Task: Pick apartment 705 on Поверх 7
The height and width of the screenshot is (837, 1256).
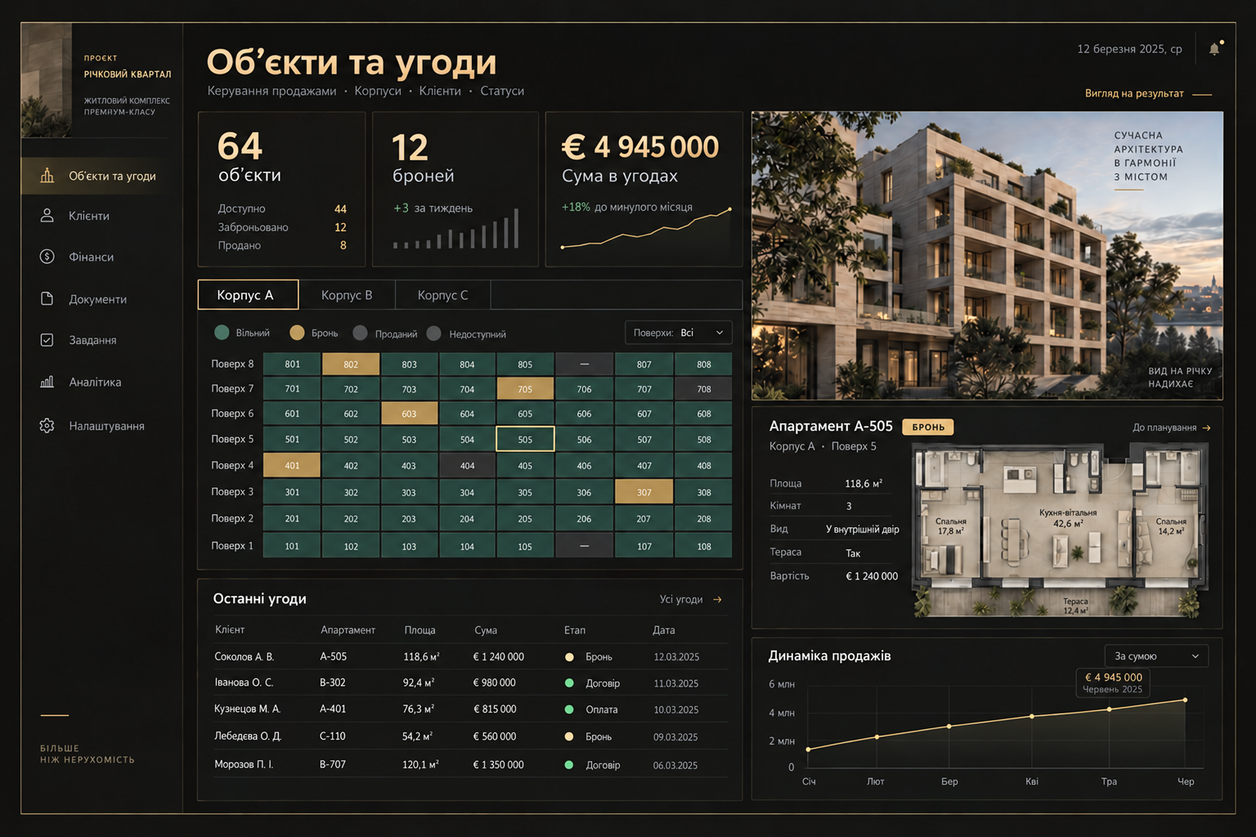Action: [x=525, y=389]
